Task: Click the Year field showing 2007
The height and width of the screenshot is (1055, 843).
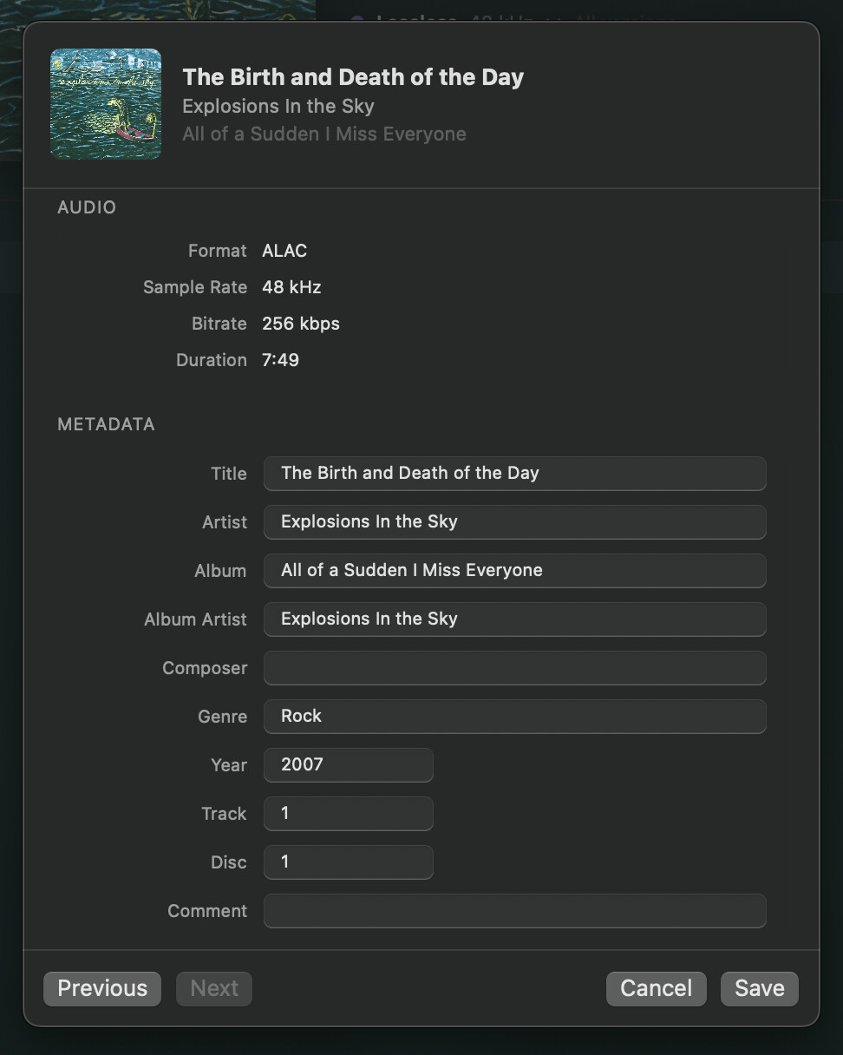Action: tap(349, 765)
